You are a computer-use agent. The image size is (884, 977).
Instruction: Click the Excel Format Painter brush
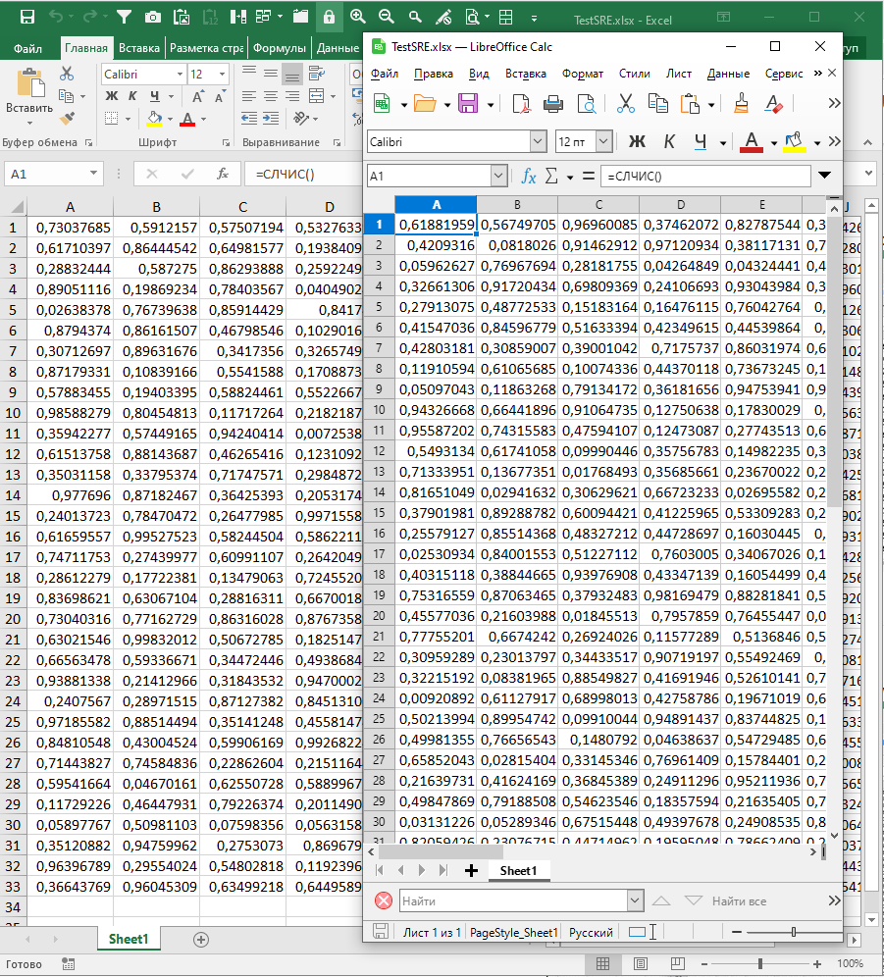67,119
